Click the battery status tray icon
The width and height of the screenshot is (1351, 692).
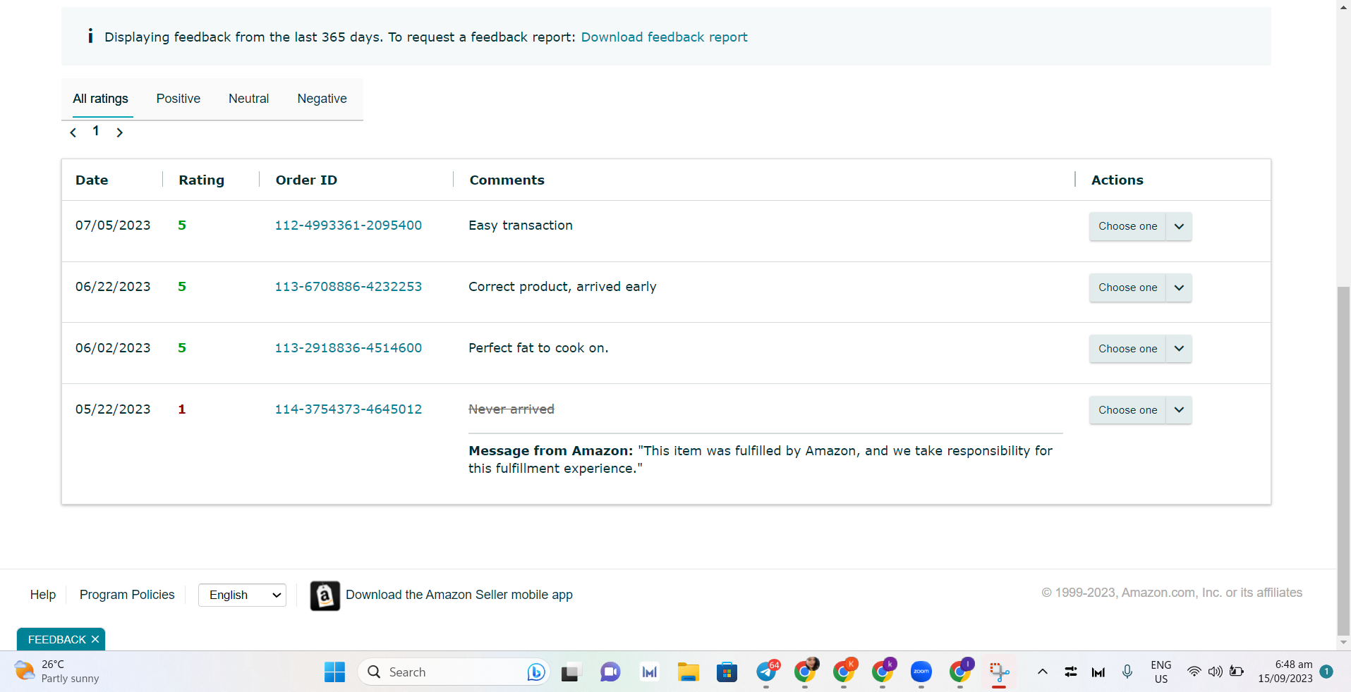[1237, 672]
